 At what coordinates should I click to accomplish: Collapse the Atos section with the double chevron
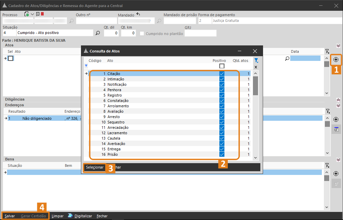338,46
